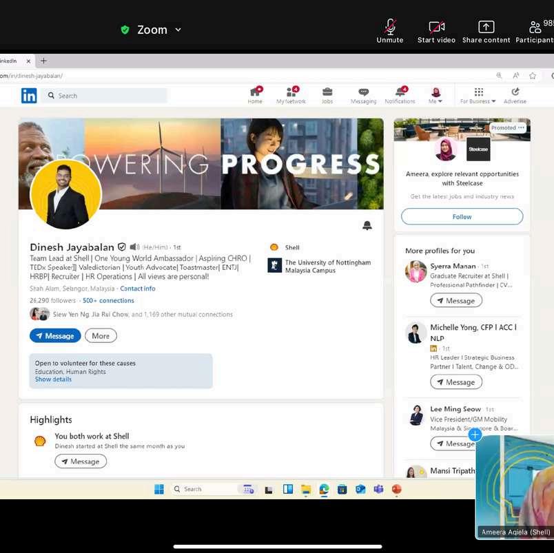This screenshot has height=553, width=554.
Task: Click Syerra Manan's avatar
Action: point(416,271)
